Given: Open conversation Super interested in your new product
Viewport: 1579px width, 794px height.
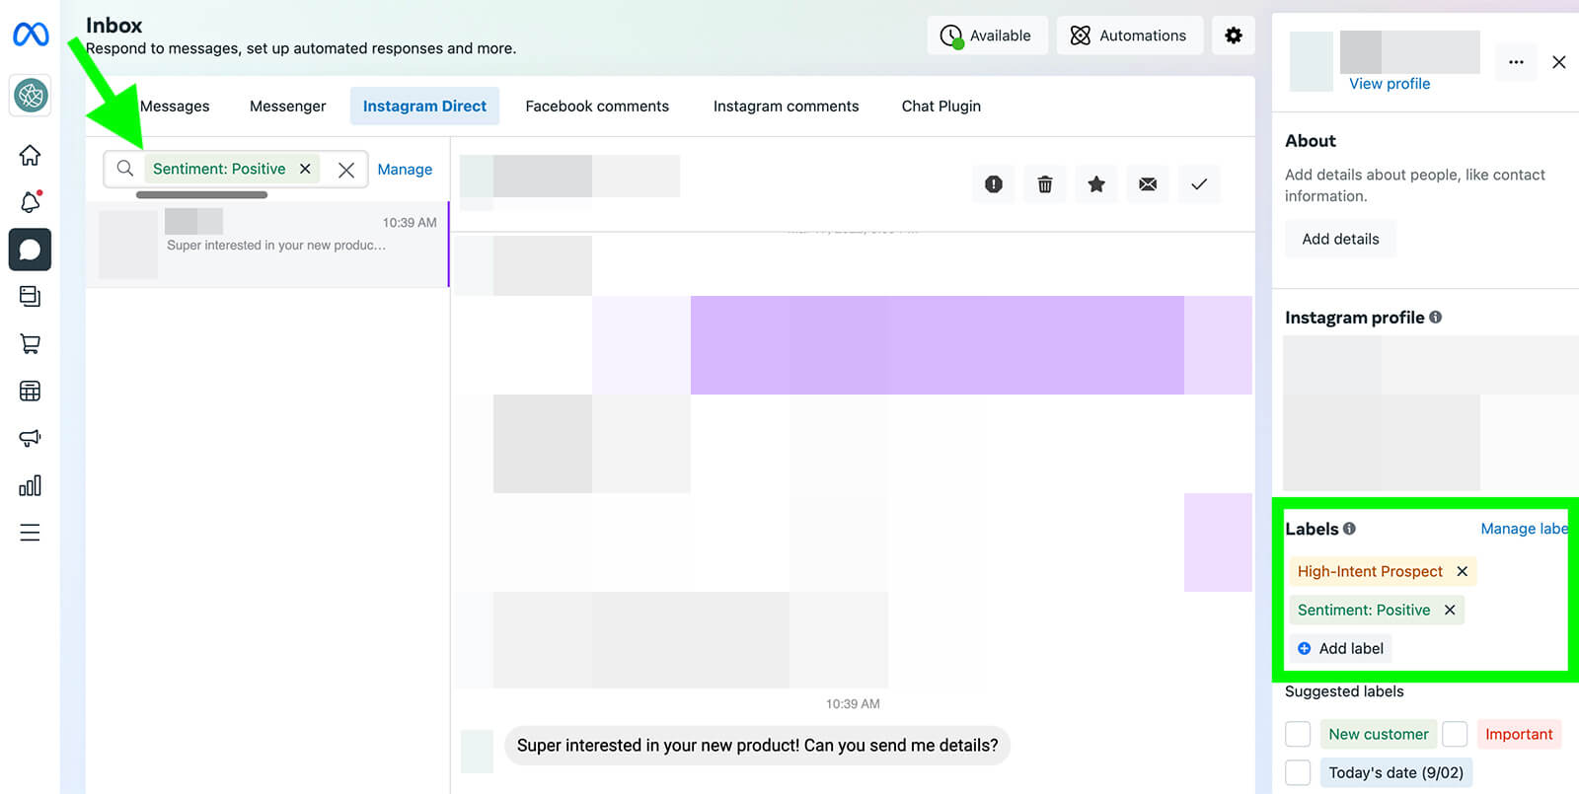Looking at the screenshot, I should coord(267,245).
